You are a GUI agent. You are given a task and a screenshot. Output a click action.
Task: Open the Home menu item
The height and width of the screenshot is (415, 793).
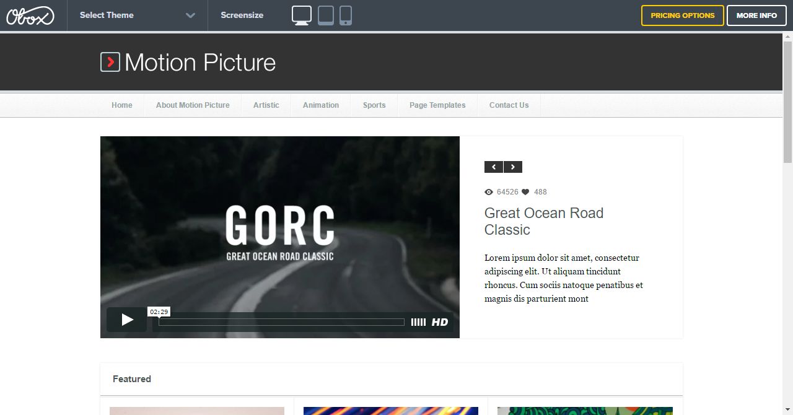coord(122,105)
